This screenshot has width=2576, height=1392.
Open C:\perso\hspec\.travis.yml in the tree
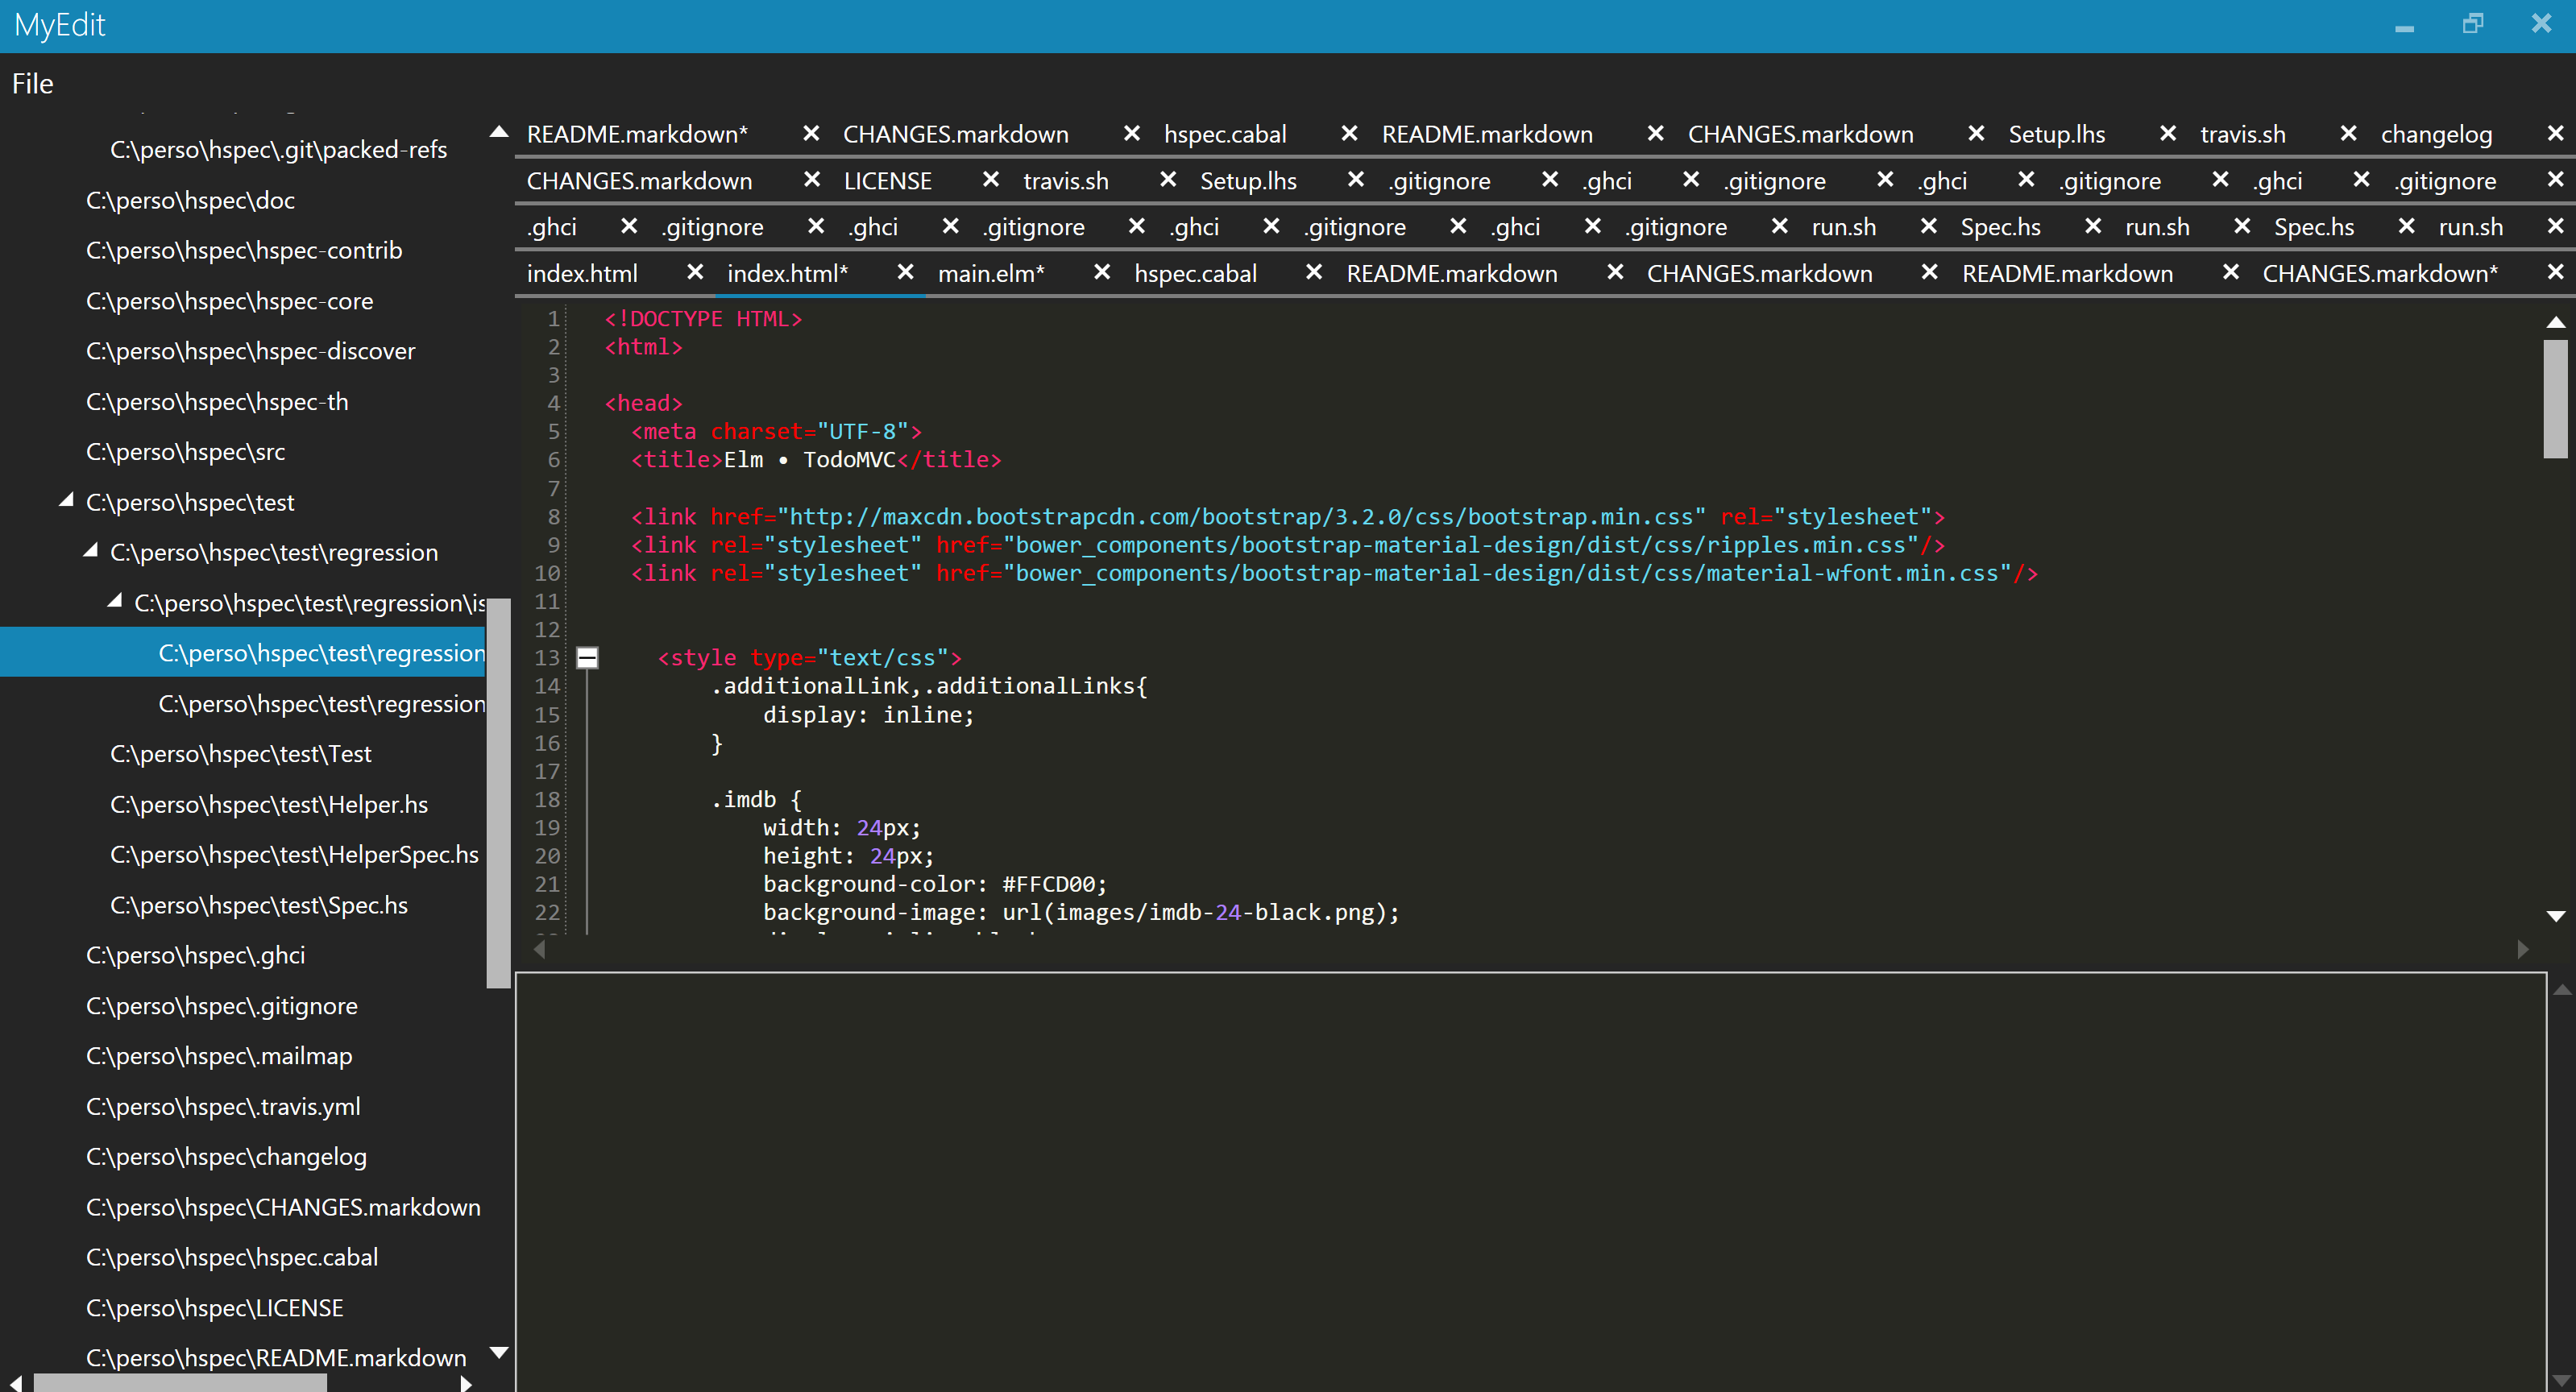pyautogui.click(x=223, y=1106)
